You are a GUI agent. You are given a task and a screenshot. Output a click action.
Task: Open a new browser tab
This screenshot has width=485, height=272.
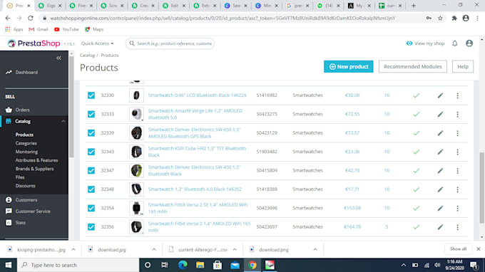pyautogui.click(x=414, y=6)
